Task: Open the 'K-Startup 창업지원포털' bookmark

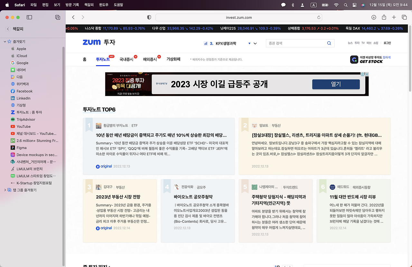Action: (34, 183)
